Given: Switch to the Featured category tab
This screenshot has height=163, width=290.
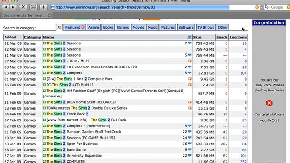Looking at the screenshot, I should pos(75,27).
